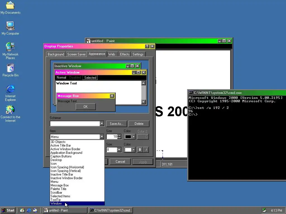The height and width of the screenshot is (214, 286).
Task: Open the Web tab
Action: pyautogui.click(x=112, y=54)
